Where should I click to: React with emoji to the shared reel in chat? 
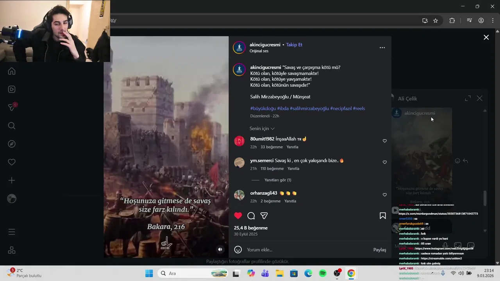point(457,161)
